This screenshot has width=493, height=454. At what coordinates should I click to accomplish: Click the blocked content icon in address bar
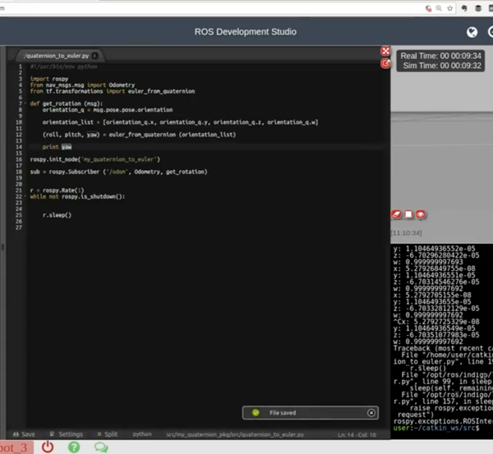click(x=428, y=8)
